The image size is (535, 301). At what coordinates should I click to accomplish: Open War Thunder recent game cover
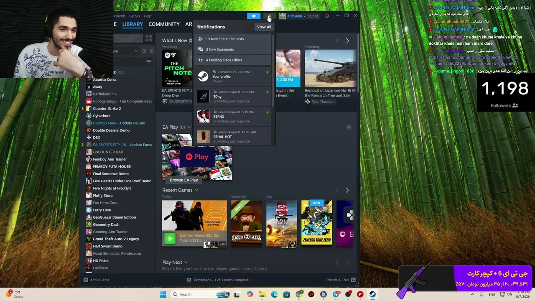(282, 224)
